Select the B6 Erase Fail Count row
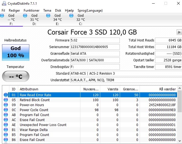182x144 pixels. (89, 140)
